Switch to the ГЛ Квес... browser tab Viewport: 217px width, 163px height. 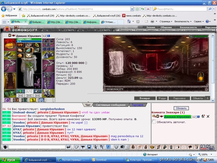pyautogui.click(x=109, y=22)
